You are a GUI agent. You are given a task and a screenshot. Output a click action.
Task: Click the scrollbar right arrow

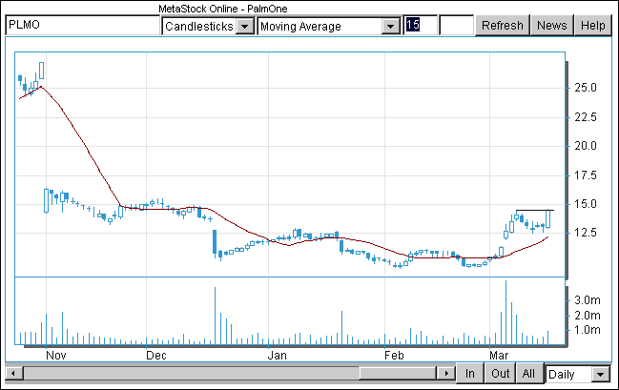click(x=446, y=373)
